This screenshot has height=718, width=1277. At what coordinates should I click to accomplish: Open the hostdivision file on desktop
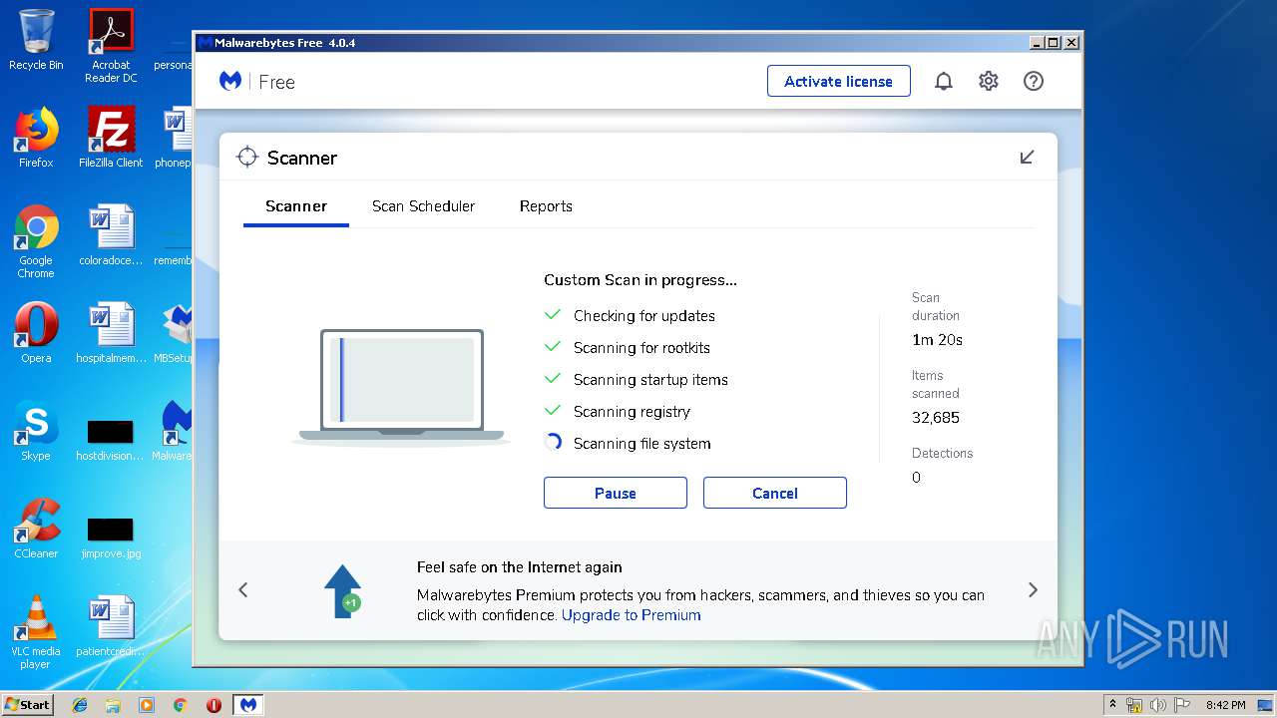pyautogui.click(x=111, y=438)
